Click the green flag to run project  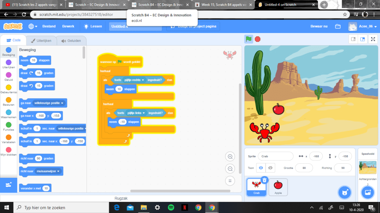[249, 39]
